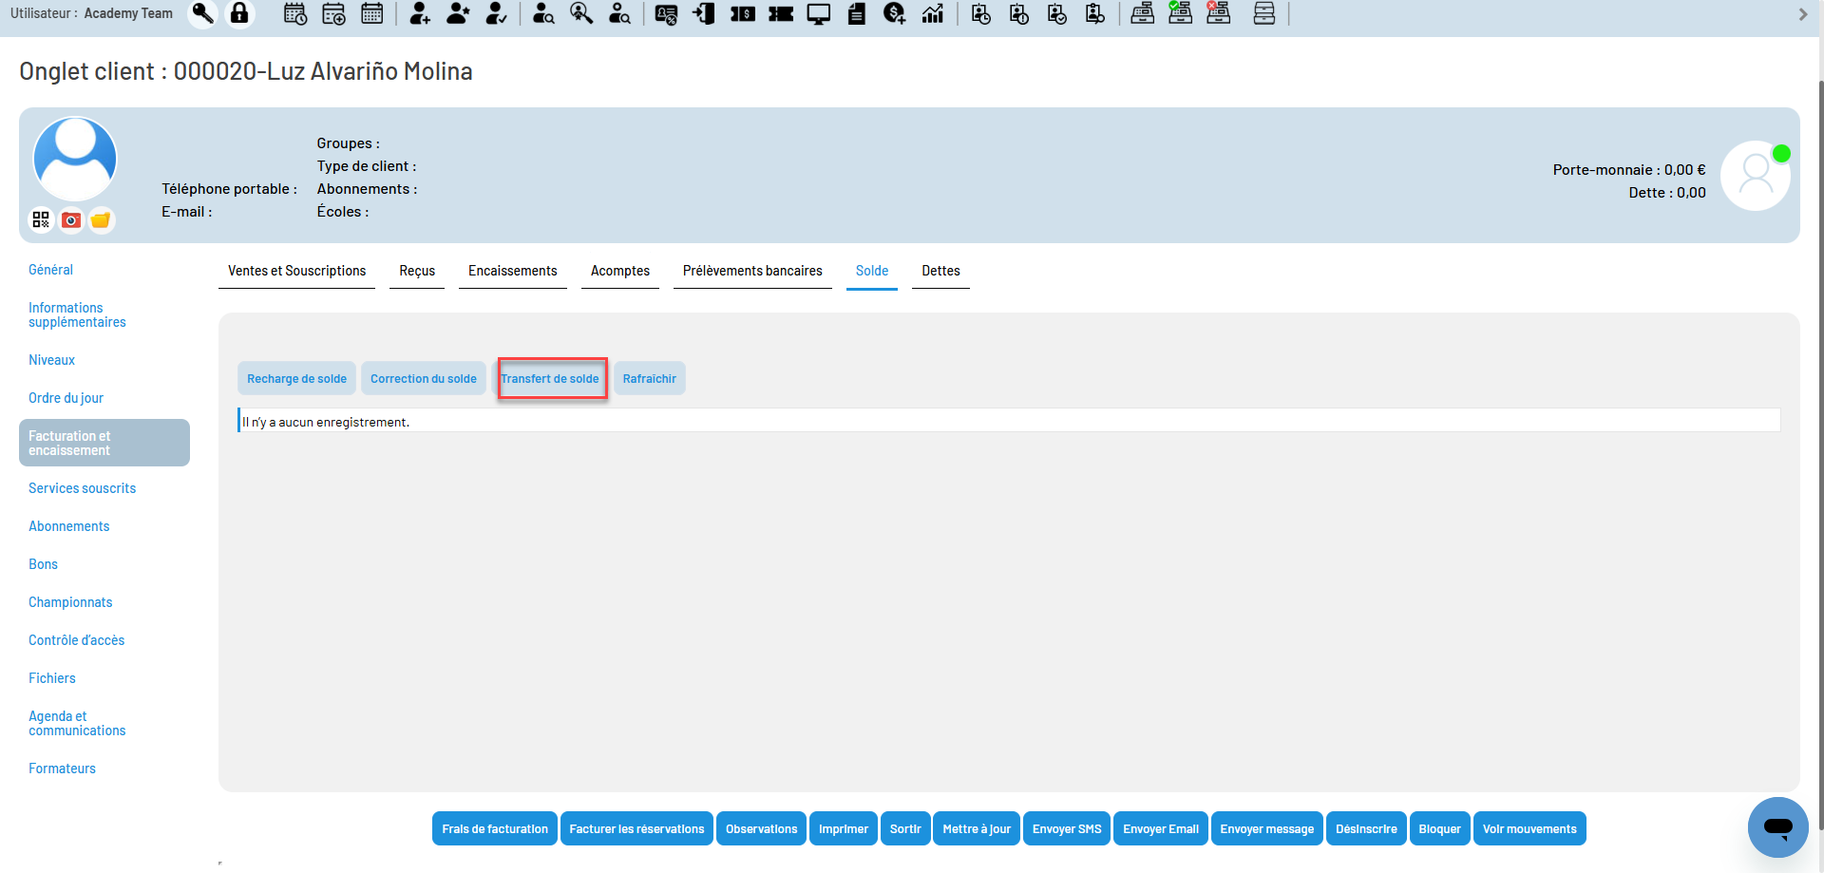Click the plain ticket icon
The image size is (1824, 873).
[x=781, y=13]
